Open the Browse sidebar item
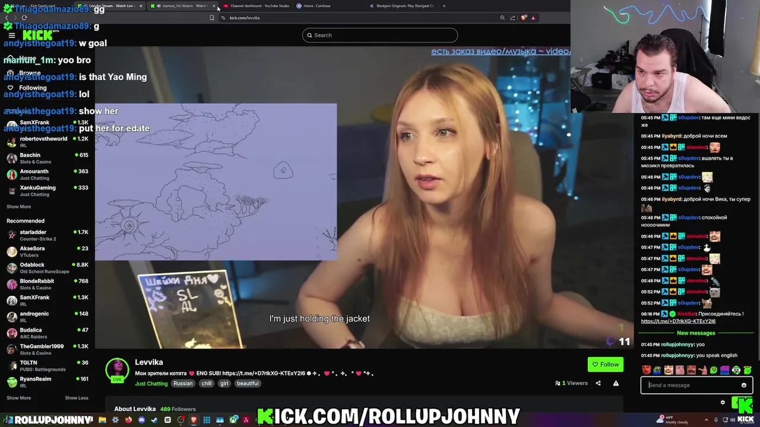The image size is (760, 427). (30, 73)
